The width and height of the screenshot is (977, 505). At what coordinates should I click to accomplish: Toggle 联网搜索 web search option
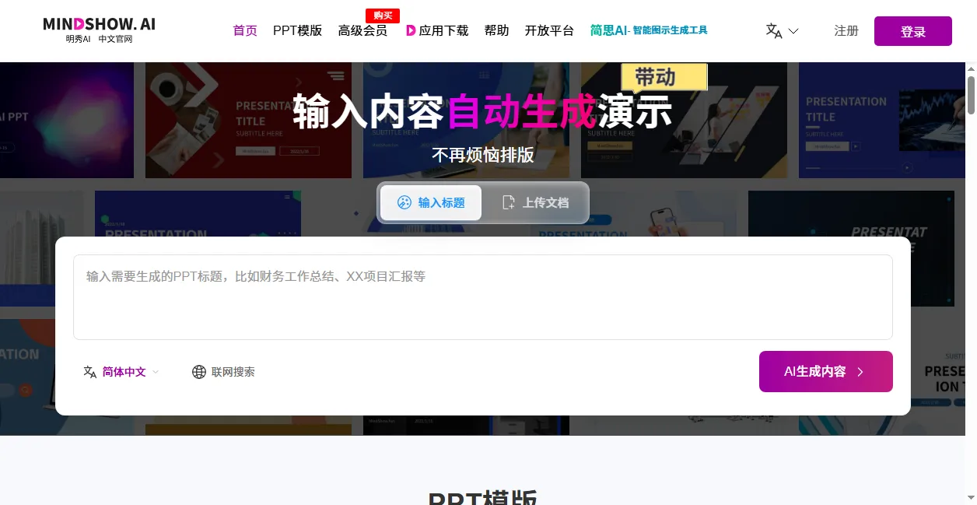[x=224, y=372]
